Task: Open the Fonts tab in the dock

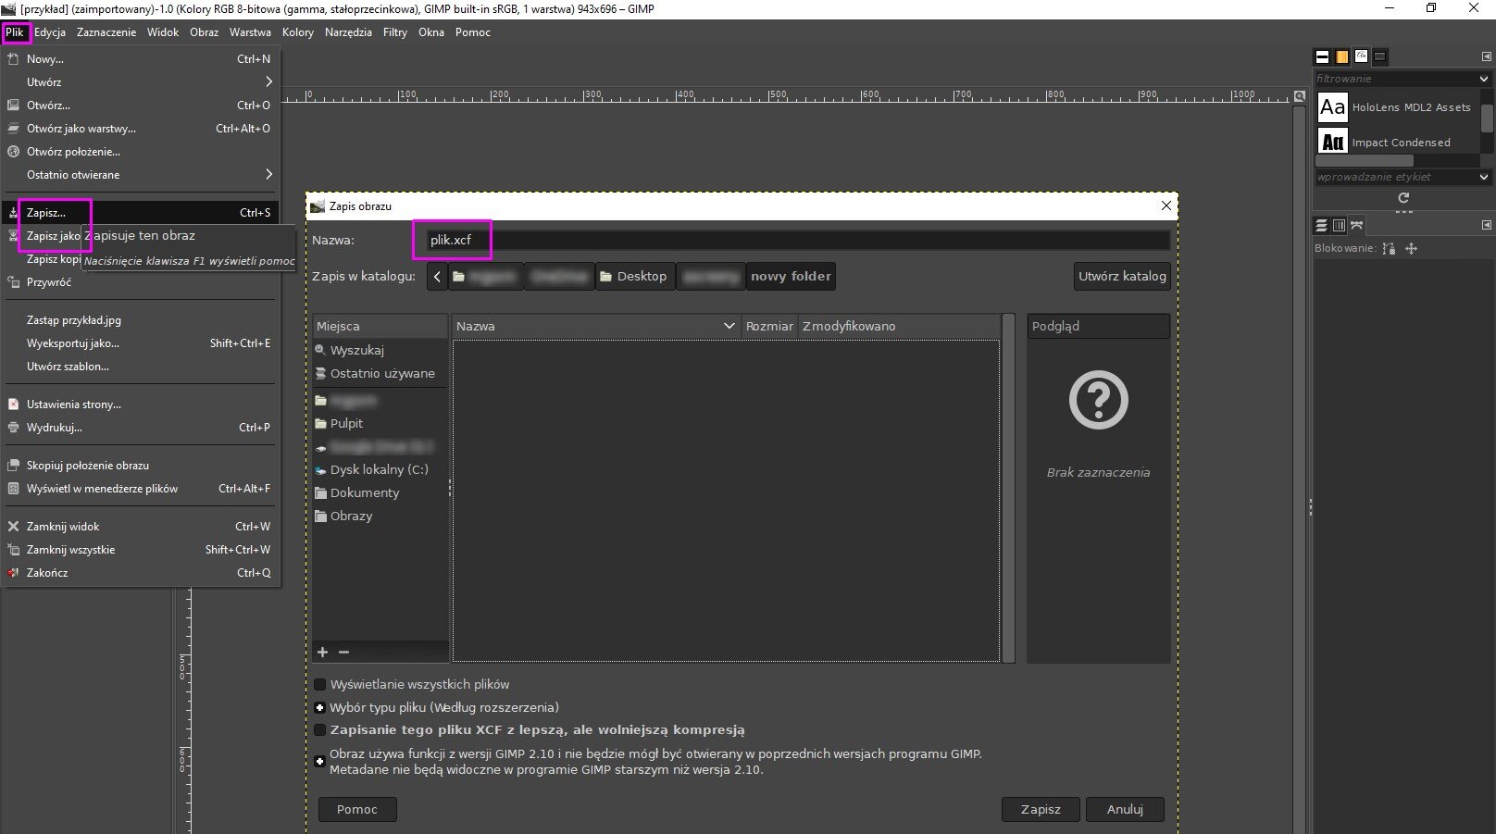Action: coord(1361,56)
